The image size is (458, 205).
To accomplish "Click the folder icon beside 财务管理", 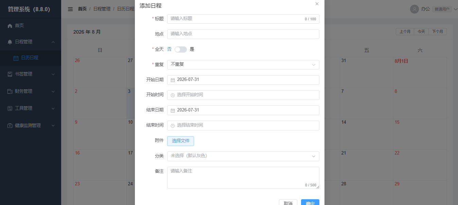I will (10, 91).
